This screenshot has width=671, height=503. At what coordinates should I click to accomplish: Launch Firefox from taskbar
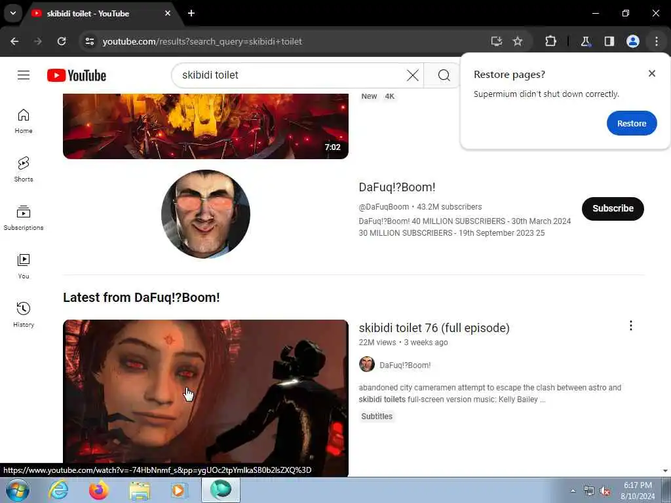98,490
